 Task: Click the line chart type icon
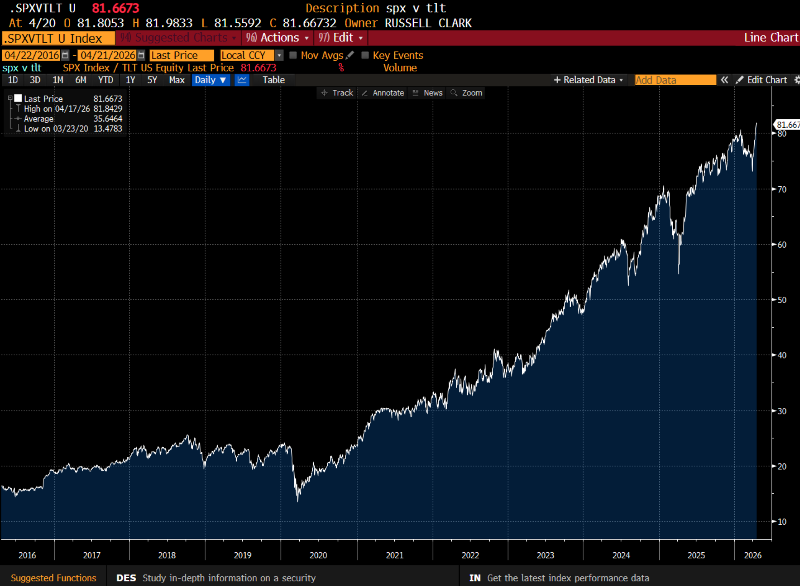(x=242, y=80)
